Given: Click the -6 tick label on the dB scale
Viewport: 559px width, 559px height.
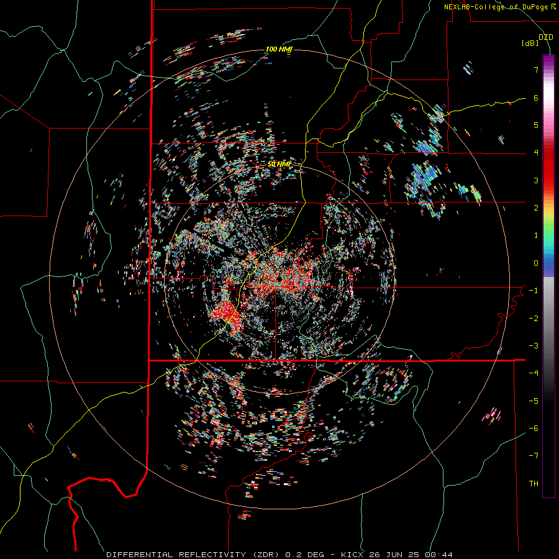Looking at the screenshot, I should (534, 429).
